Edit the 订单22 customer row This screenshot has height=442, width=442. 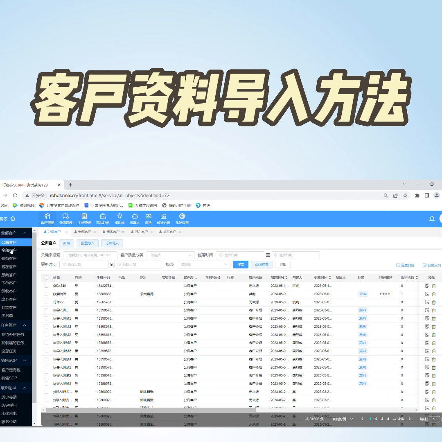pyautogui.click(x=427, y=302)
